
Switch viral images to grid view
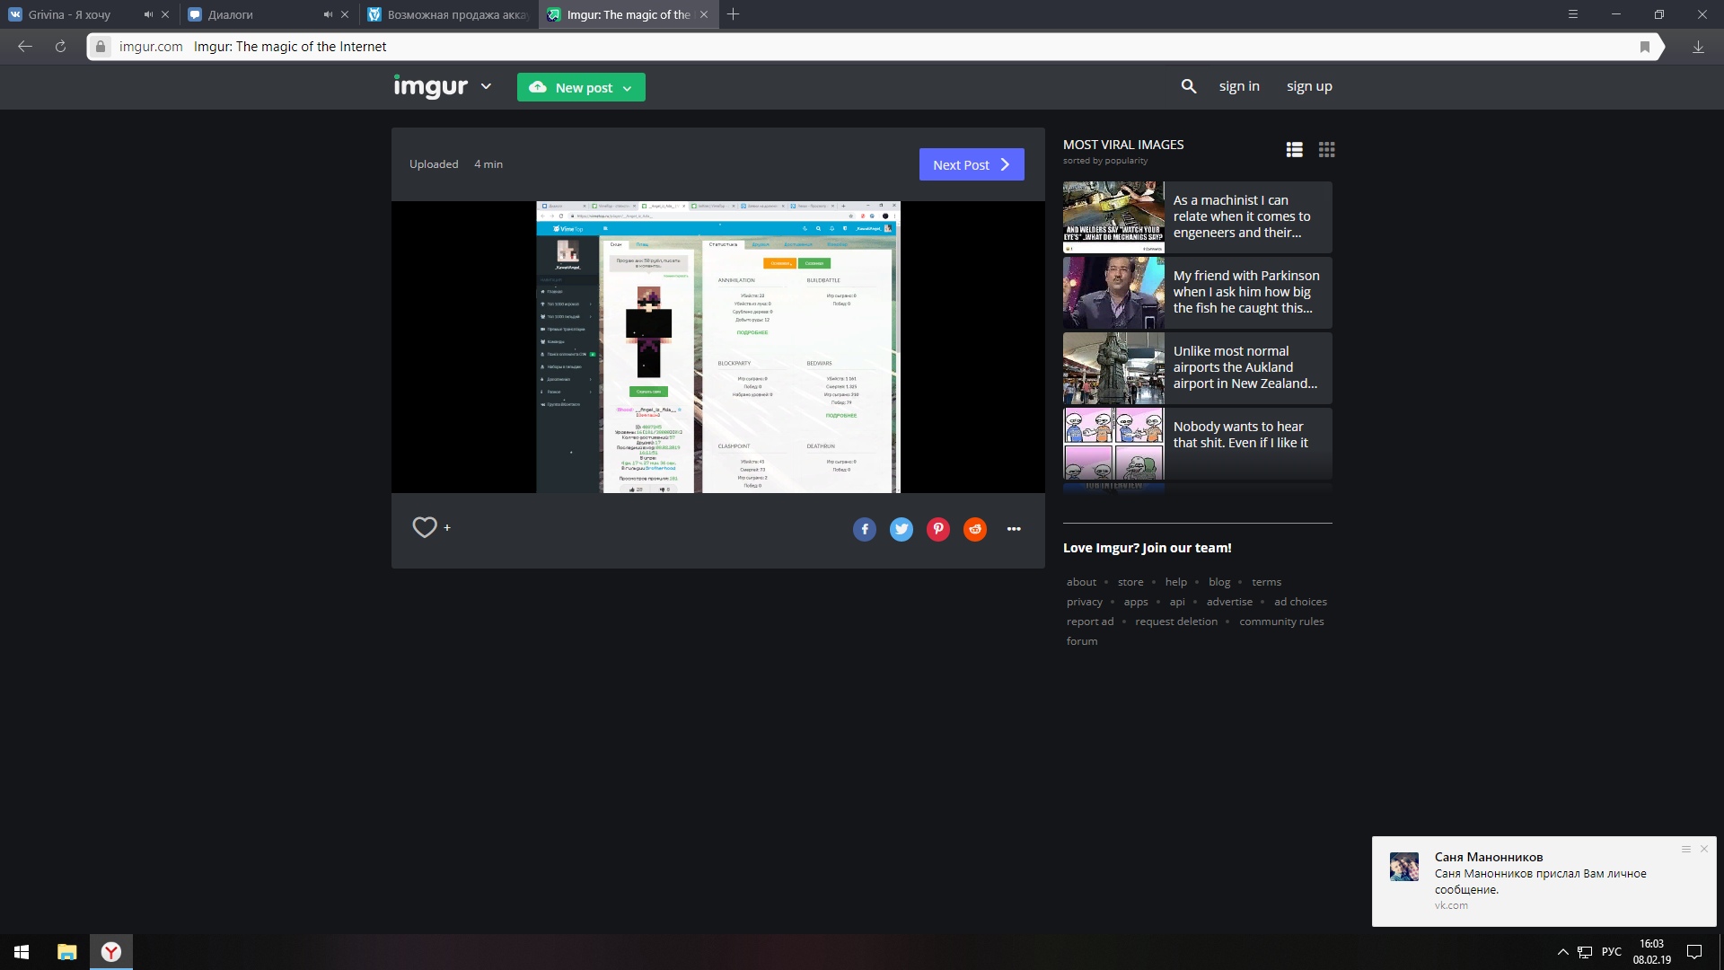[x=1326, y=150]
